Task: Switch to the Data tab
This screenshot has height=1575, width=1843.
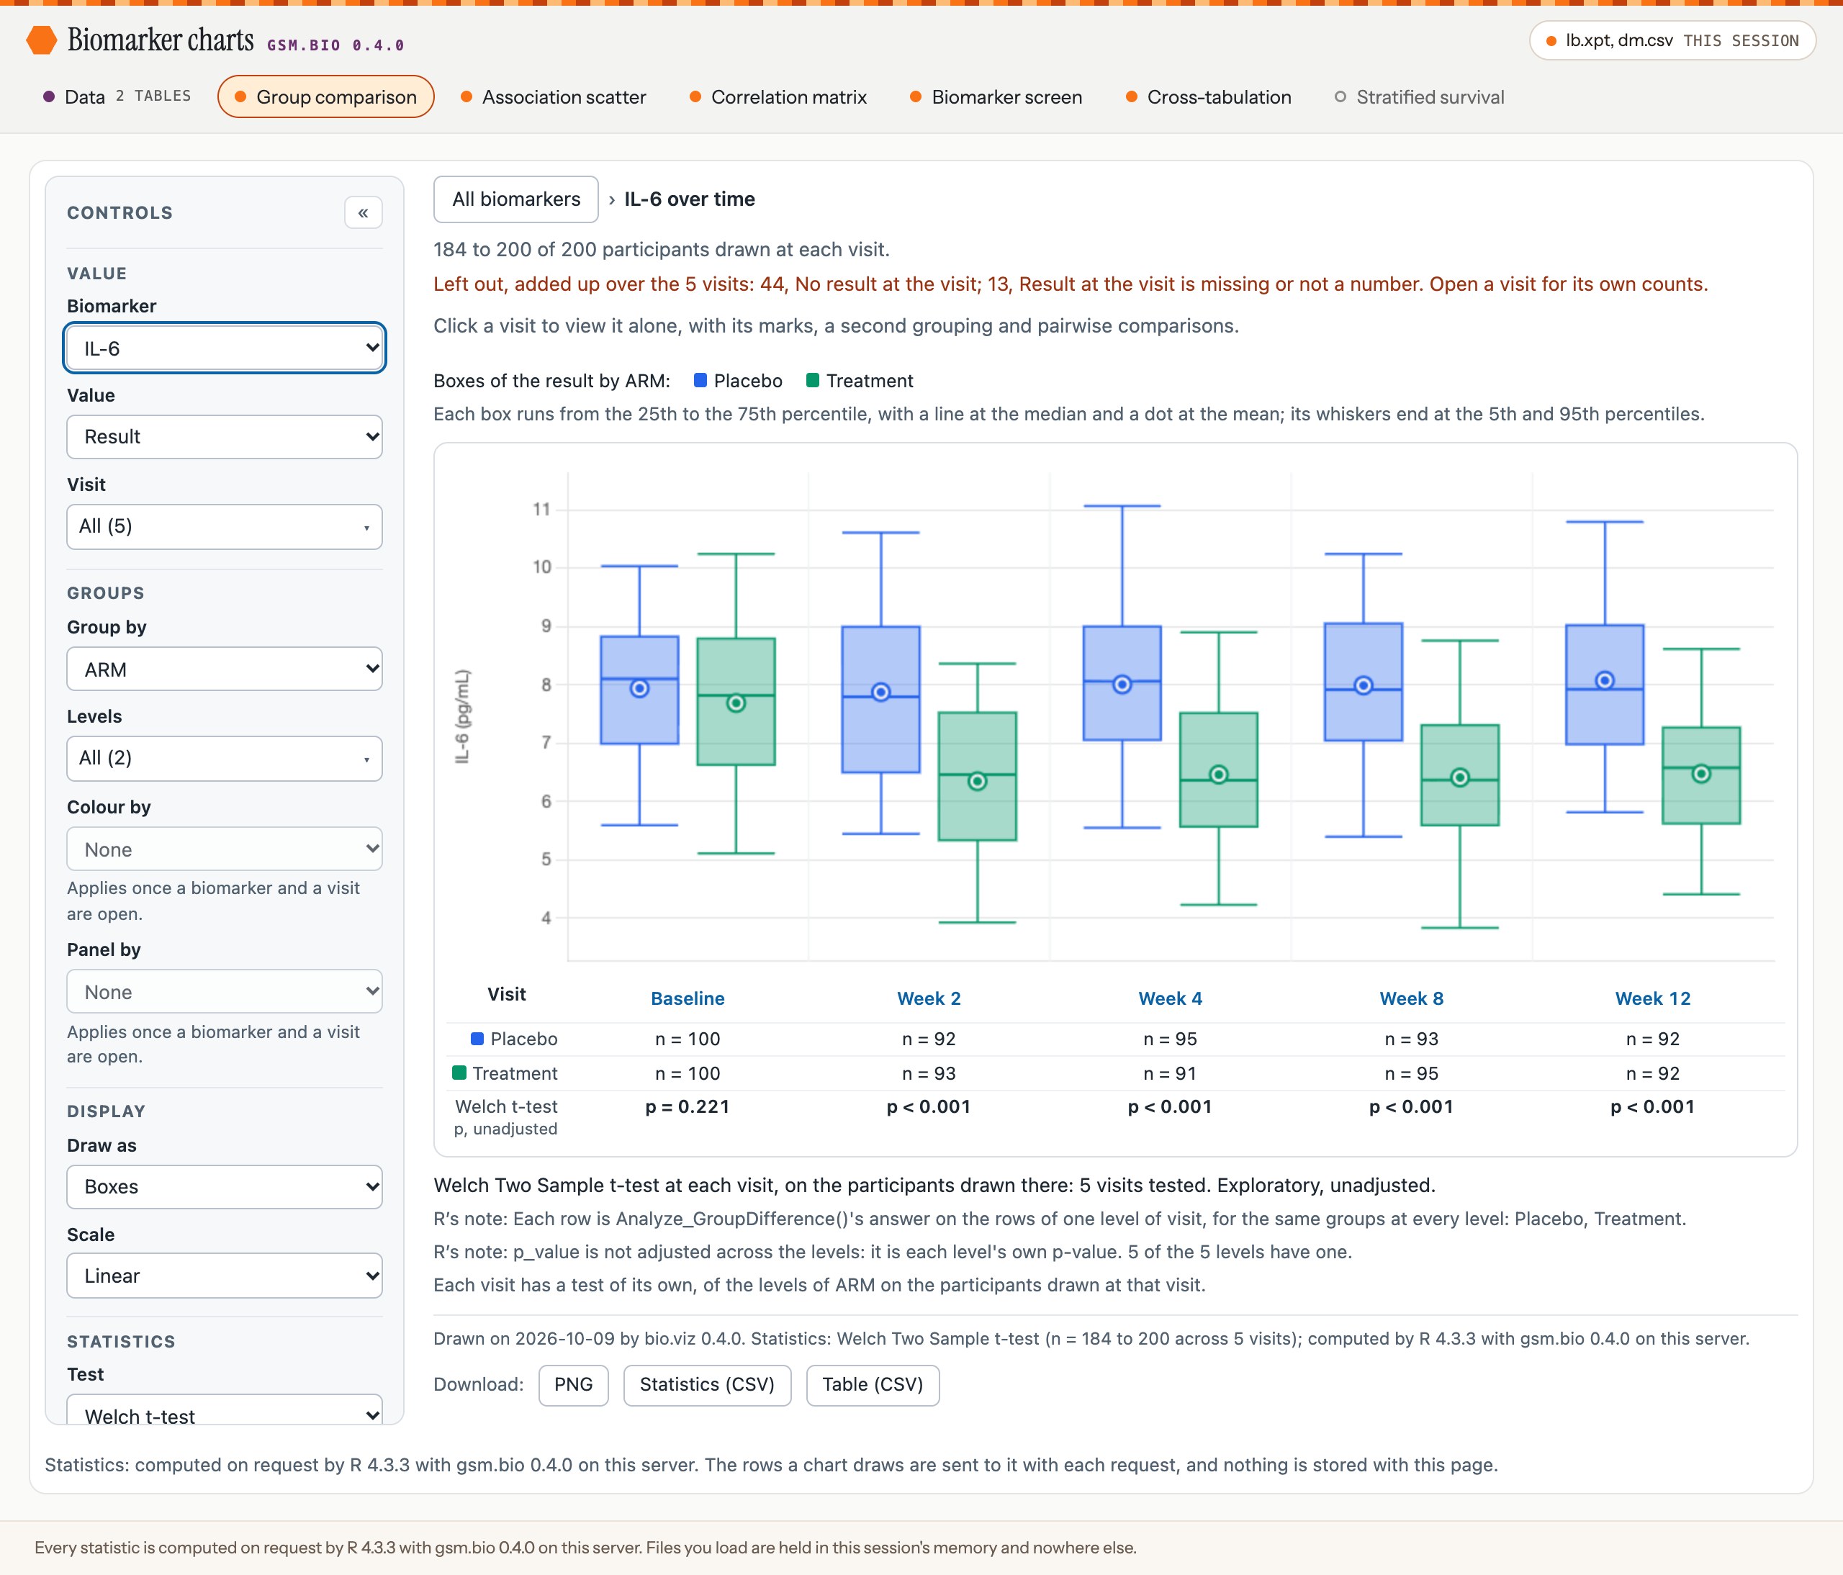Action: click(117, 97)
